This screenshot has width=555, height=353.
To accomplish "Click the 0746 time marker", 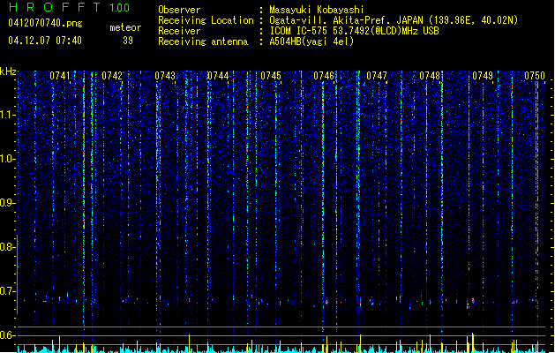I will point(324,76).
